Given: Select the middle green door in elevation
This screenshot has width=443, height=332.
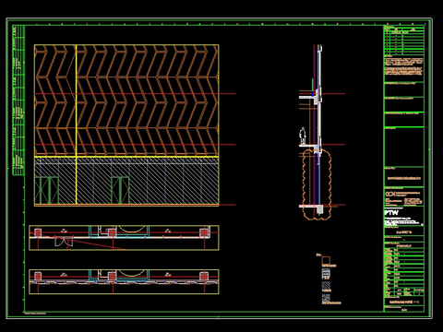Looking at the screenshot, I should 120,190.
